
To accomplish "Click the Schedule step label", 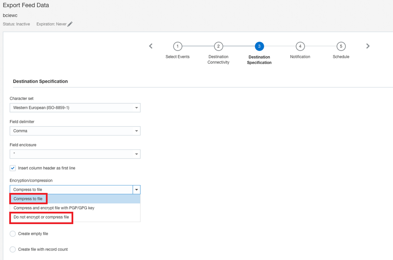I will 341,57.
